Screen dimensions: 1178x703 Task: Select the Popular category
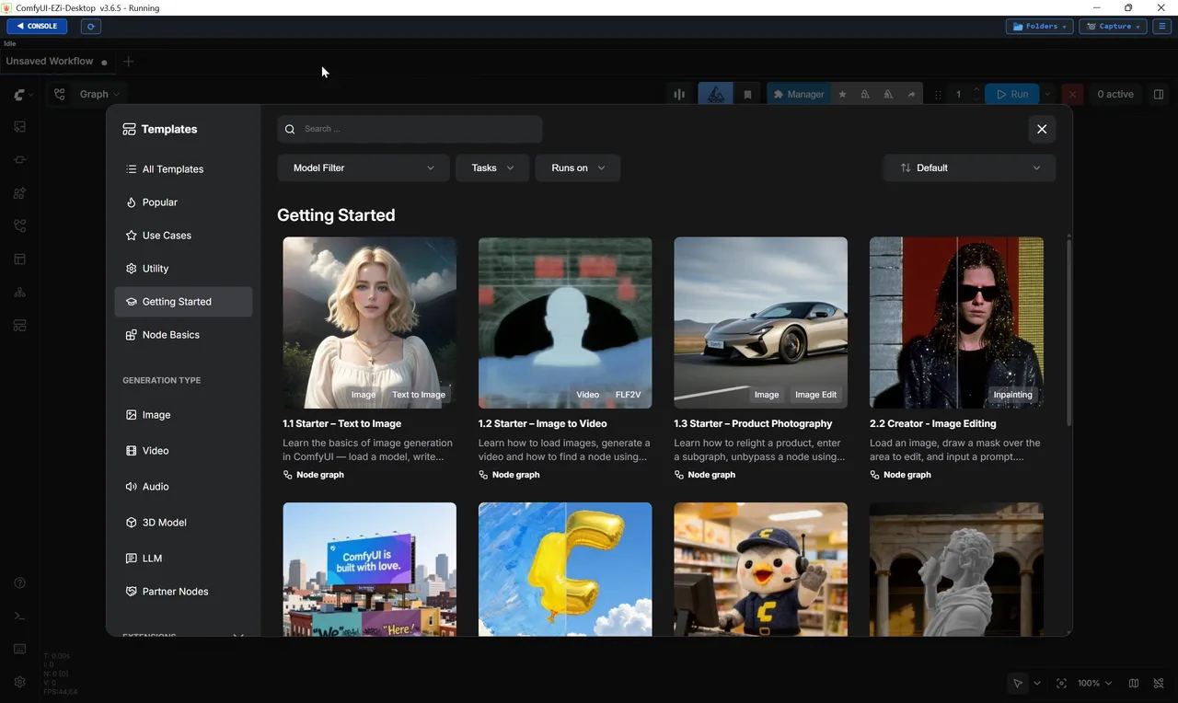point(183,202)
